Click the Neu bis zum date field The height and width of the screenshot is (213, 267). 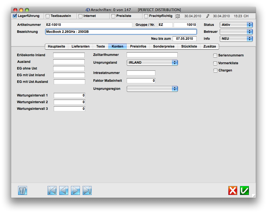click(x=184, y=39)
